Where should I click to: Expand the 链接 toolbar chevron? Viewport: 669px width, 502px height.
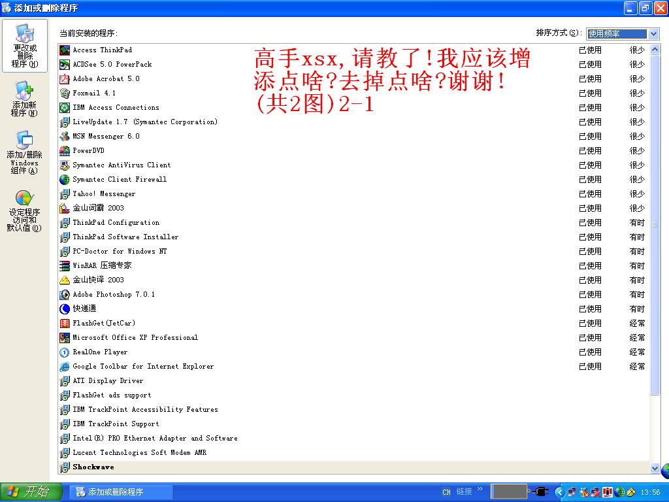(x=480, y=489)
